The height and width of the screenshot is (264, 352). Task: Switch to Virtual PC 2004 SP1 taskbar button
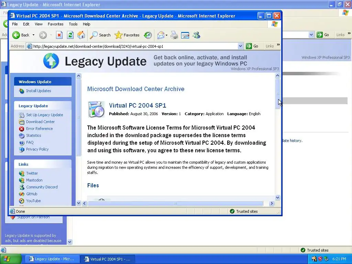[x=108, y=259]
